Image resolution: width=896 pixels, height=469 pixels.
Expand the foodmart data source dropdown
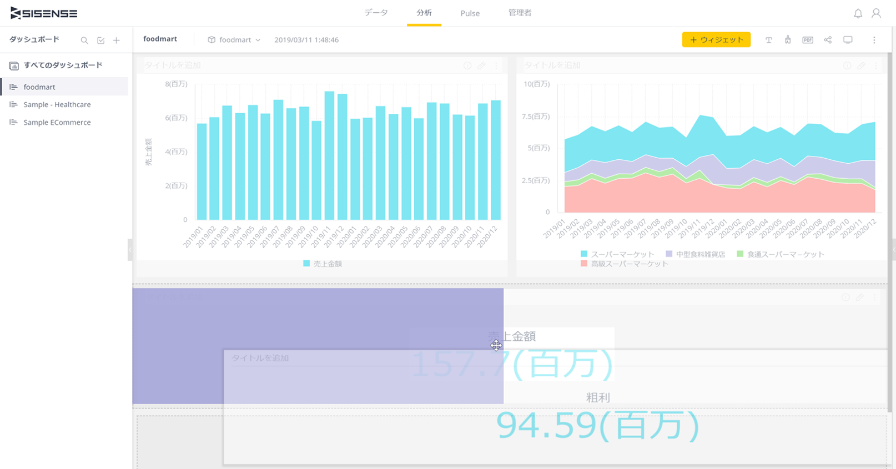[x=234, y=40]
